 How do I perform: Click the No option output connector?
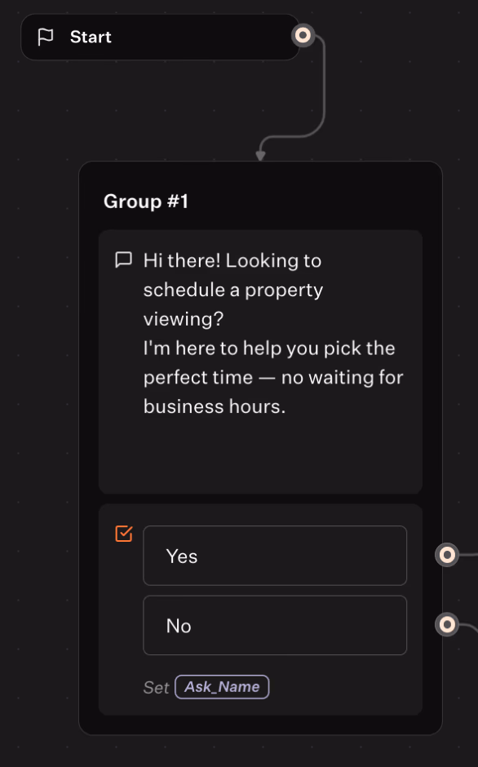pyautogui.click(x=447, y=625)
